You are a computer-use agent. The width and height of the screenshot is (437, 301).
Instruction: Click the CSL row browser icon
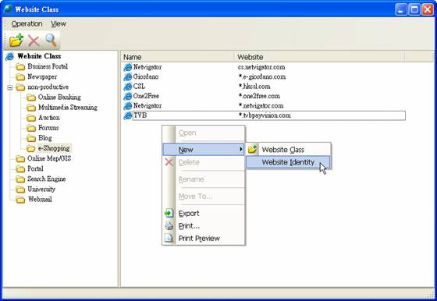128,87
